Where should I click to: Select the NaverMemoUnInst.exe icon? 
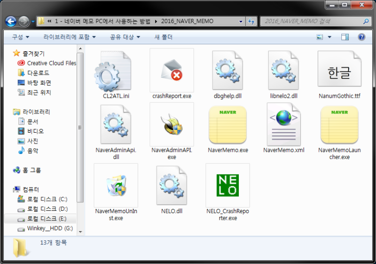coord(116,185)
